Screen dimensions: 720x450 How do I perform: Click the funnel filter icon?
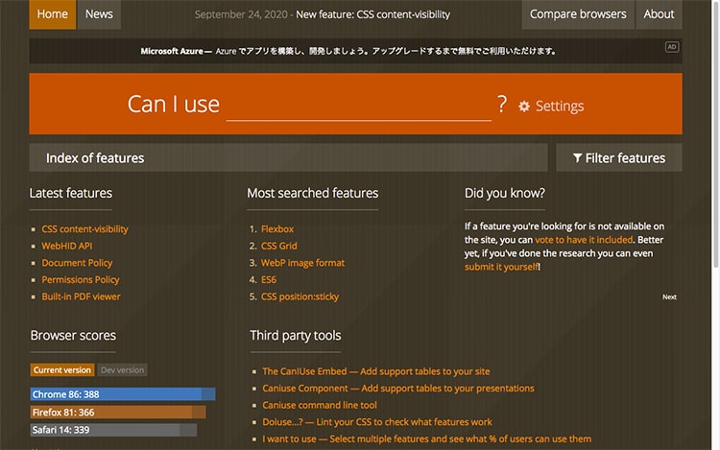click(x=577, y=158)
